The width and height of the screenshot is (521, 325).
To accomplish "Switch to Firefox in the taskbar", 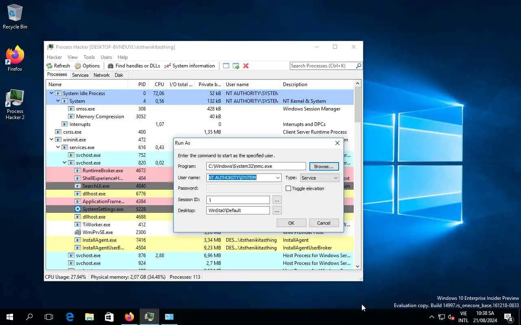I will [129, 317].
